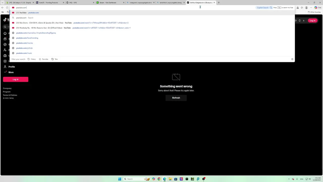The width and height of the screenshot is (323, 182).
Task: Filter suggestions by Favorites
Action: click(x=44, y=59)
